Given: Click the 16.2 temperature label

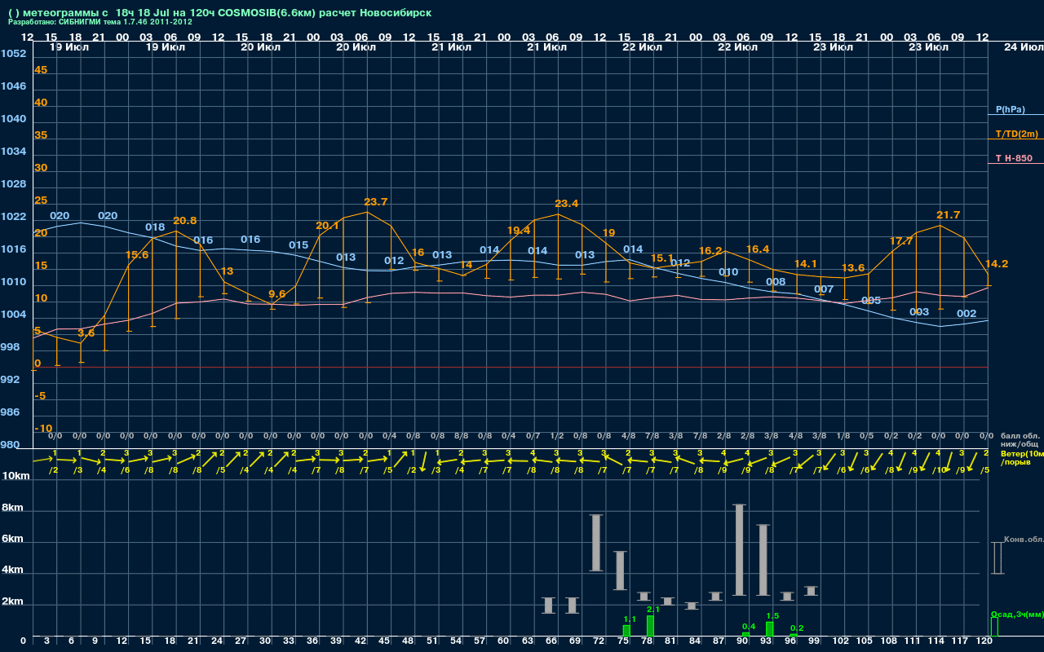Looking at the screenshot, I should point(711,250).
